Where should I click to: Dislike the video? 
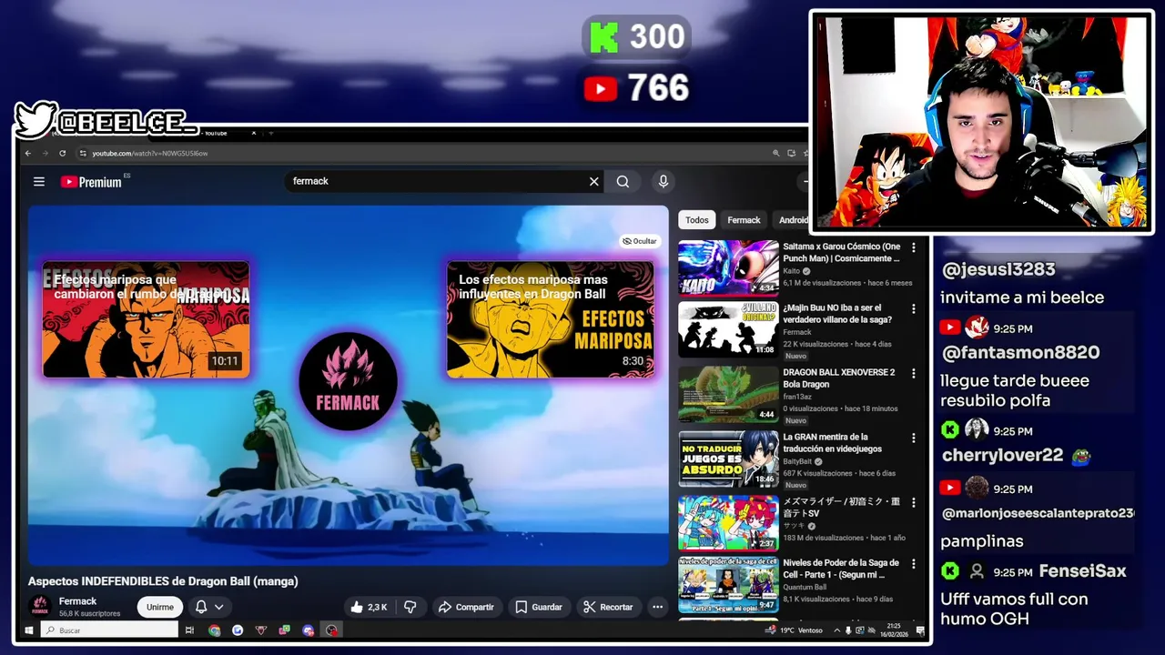coord(410,607)
